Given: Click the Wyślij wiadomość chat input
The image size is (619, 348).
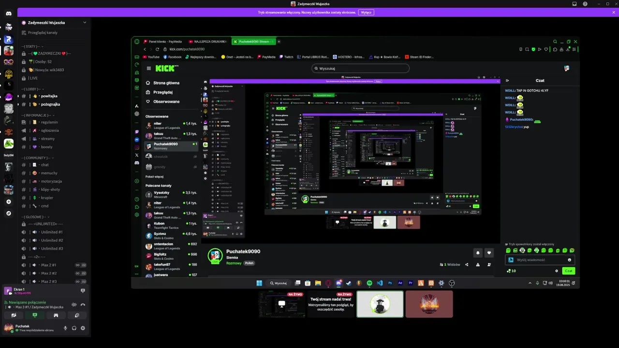Looking at the screenshot, I should 541,260.
